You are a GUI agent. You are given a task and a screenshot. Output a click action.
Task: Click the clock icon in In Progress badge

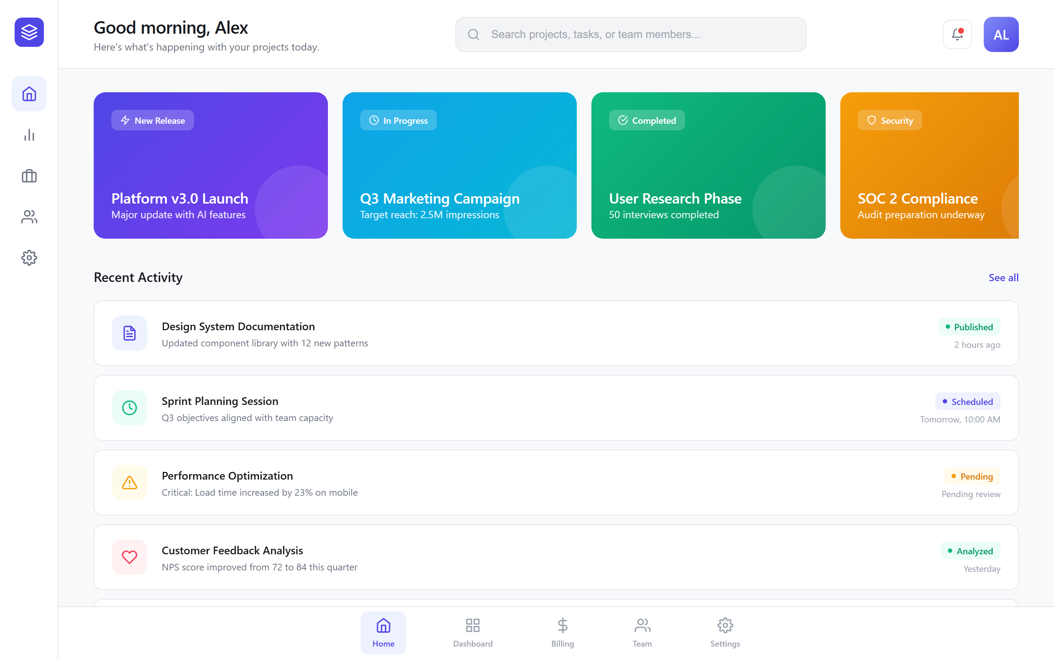tap(374, 120)
